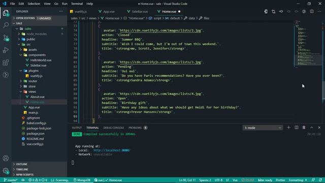This screenshot has height=183, width=325.
Task: Click the http://localhost:8080/ terminal link
Action: (x=112, y=150)
